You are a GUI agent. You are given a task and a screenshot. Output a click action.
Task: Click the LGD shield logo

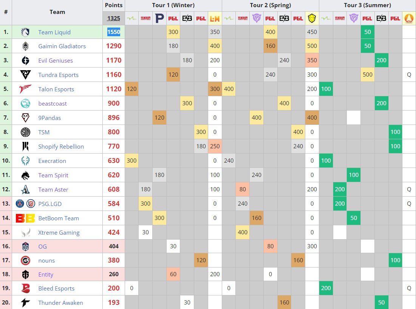[31, 203]
